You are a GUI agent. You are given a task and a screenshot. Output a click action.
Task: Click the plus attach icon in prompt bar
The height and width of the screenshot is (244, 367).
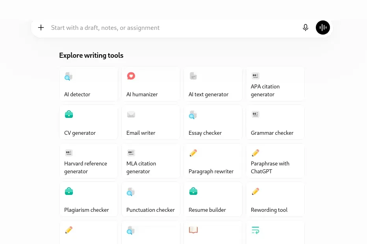[41, 28]
